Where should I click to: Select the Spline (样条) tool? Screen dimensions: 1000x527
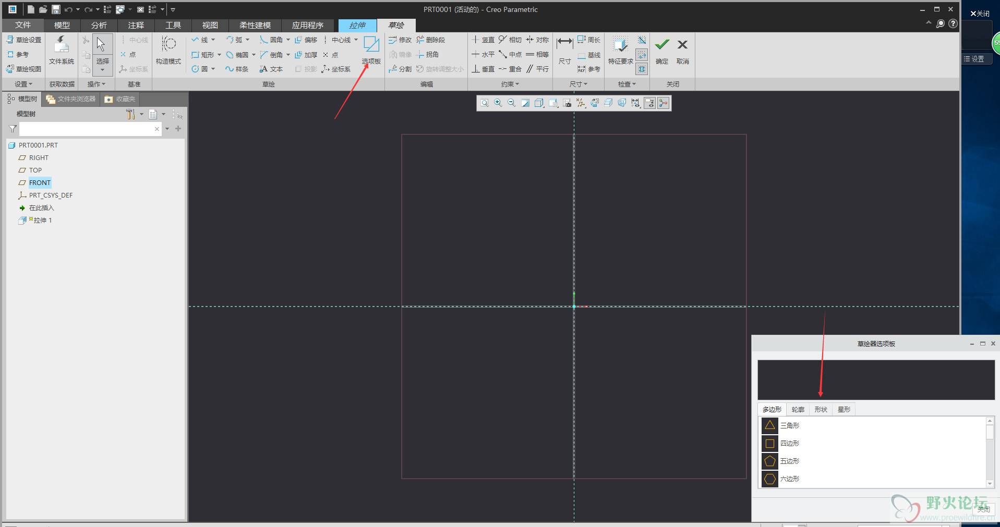(x=237, y=69)
